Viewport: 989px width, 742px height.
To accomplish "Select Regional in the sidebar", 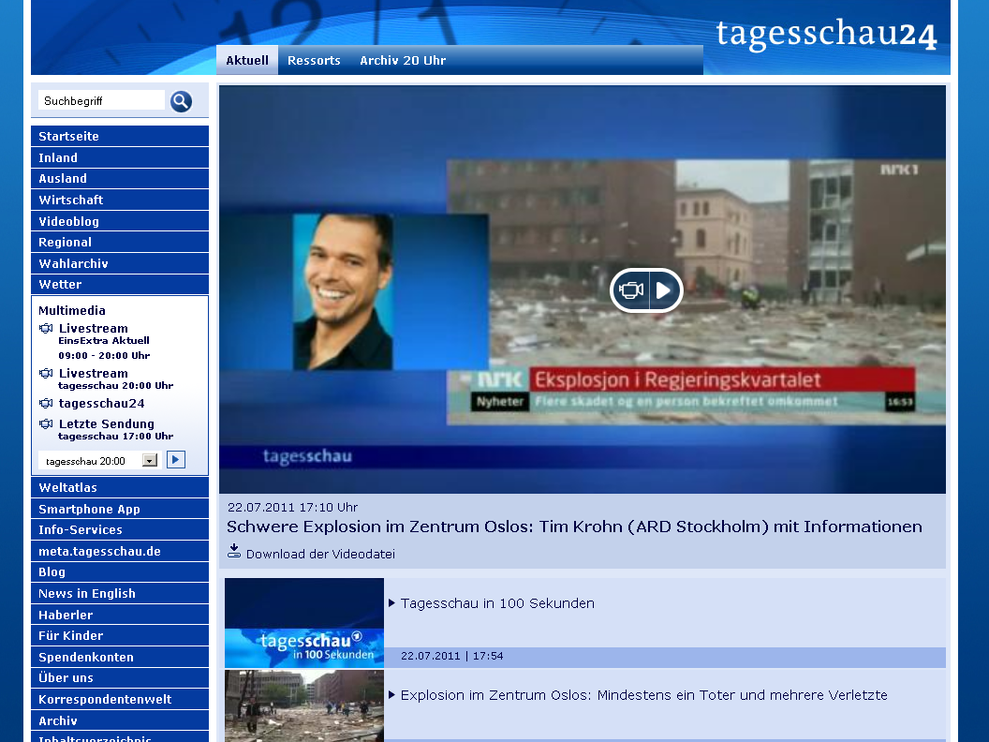I will coord(120,243).
